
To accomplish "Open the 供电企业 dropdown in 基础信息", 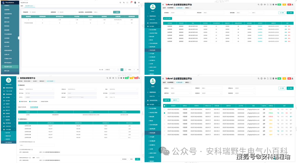I will point(40,89).
